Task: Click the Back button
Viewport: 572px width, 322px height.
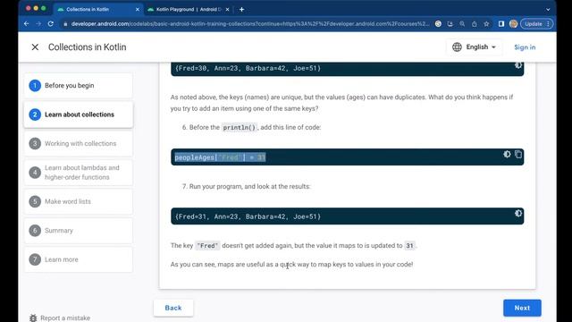Action: [173, 308]
